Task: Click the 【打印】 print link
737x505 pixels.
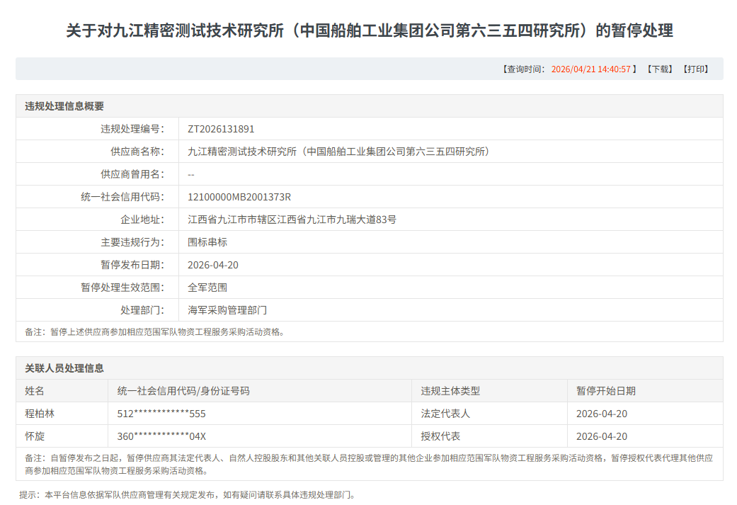Action: click(695, 69)
